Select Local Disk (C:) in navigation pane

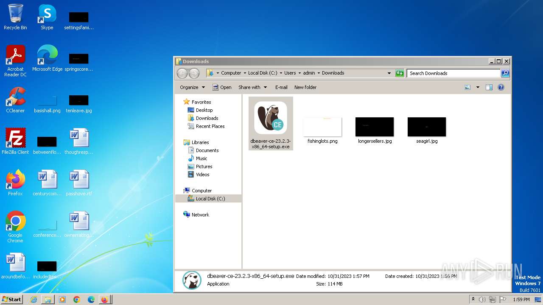coord(208,199)
